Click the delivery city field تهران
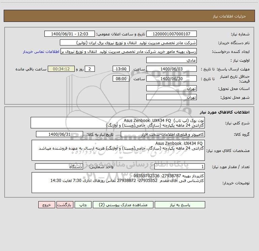259x251 pixels. (172, 97)
